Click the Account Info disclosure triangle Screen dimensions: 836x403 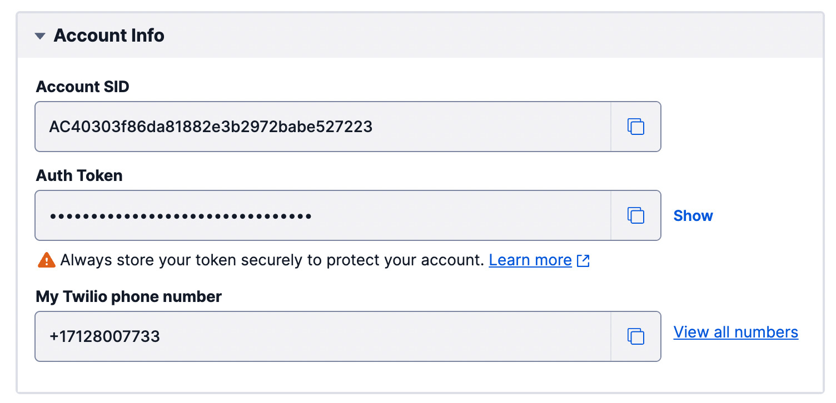(39, 35)
